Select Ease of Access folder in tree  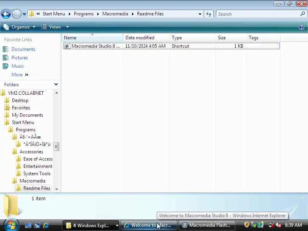38,159
